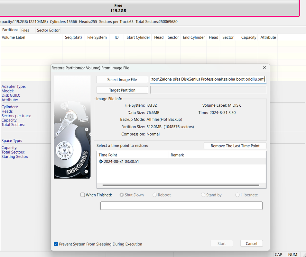Click the CAP status bar indicator
Image resolution: width=306 pixels, height=257 pixels.
pos(278,254)
